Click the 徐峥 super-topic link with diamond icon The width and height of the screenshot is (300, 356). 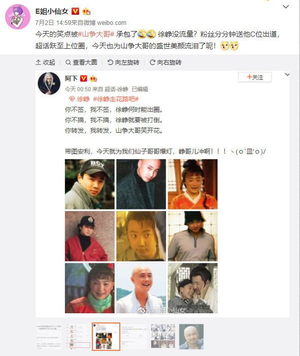pyautogui.click(x=79, y=99)
